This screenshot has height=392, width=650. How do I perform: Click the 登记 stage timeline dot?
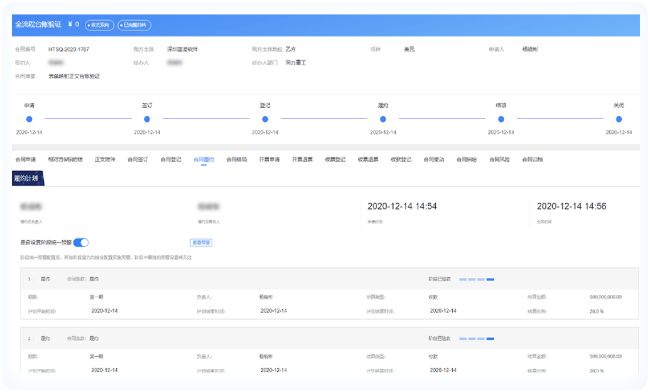click(265, 119)
